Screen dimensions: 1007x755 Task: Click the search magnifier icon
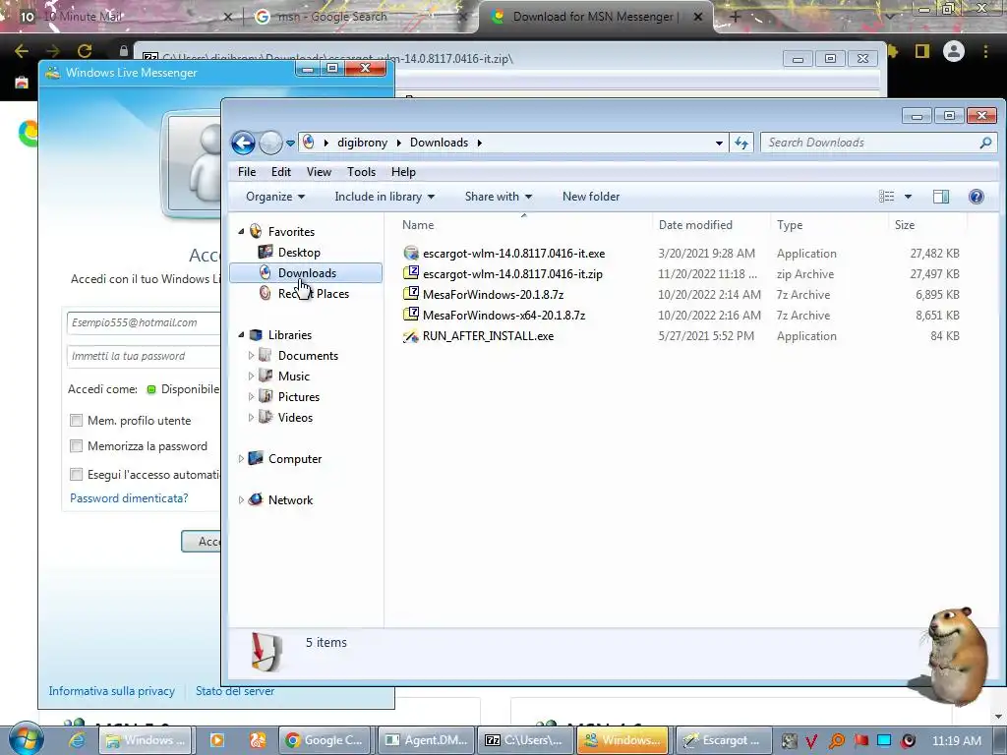click(985, 143)
